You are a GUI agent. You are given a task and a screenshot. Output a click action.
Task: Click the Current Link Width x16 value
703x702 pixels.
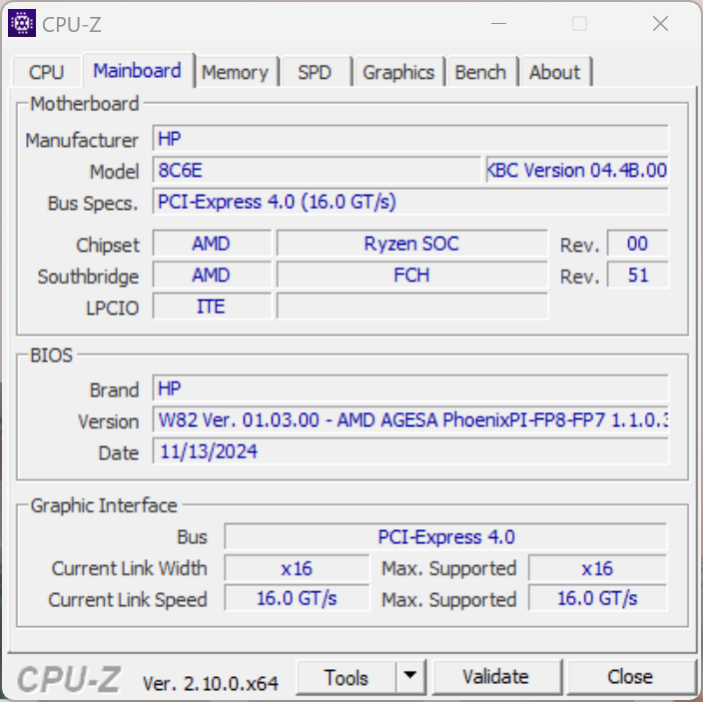[297, 568]
